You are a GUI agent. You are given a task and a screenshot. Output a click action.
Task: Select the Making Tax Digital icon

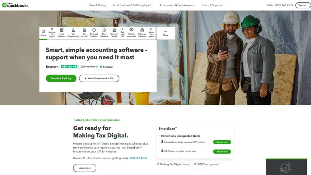pyautogui.click(x=52, y=29)
